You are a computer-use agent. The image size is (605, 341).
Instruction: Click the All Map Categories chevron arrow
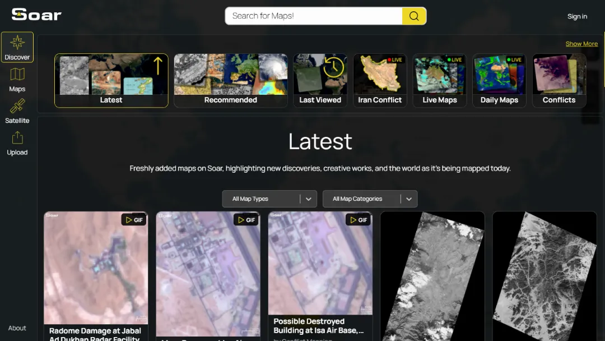[x=409, y=199]
